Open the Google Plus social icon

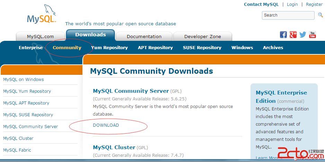coord(293,35)
